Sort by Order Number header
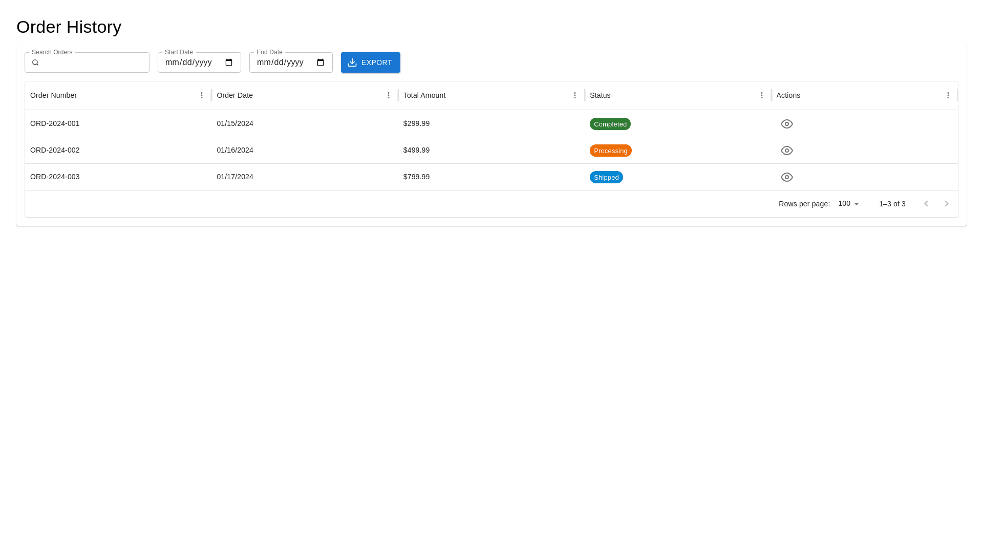The image size is (983, 553). (x=54, y=95)
